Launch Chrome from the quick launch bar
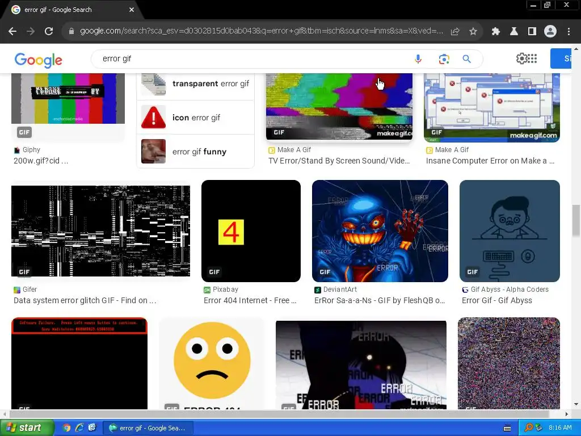The width and height of the screenshot is (581, 436). click(66, 428)
